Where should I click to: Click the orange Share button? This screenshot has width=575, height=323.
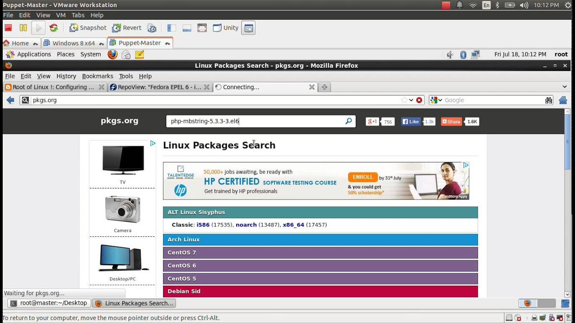[x=451, y=122]
